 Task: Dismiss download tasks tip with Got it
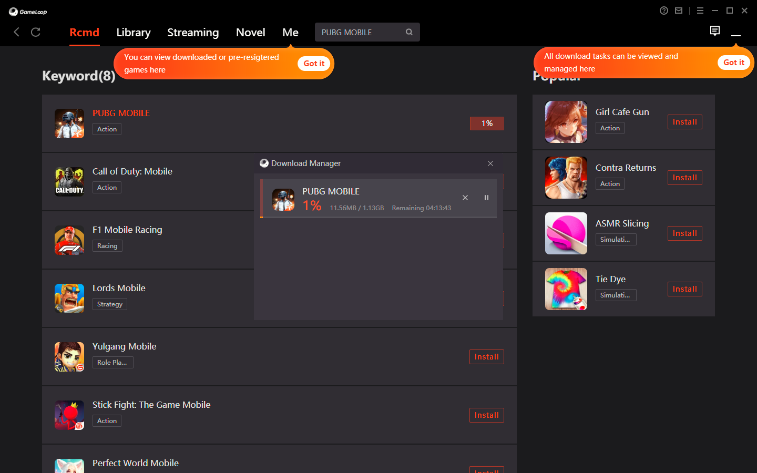pyautogui.click(x=734, y=63)
